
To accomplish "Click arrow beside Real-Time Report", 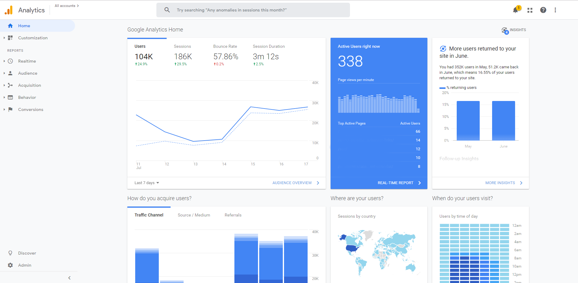I will [x=420, y=183].
